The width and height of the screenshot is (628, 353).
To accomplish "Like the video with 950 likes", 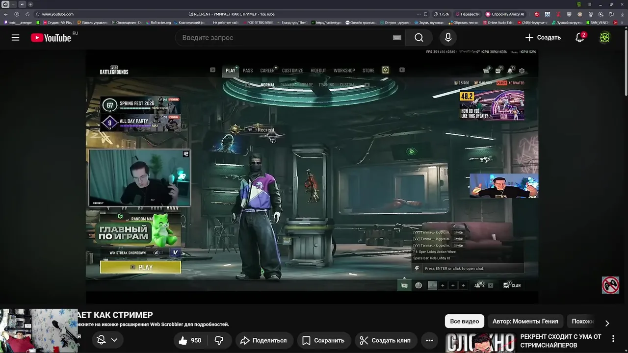I will (x=189, y=340).
